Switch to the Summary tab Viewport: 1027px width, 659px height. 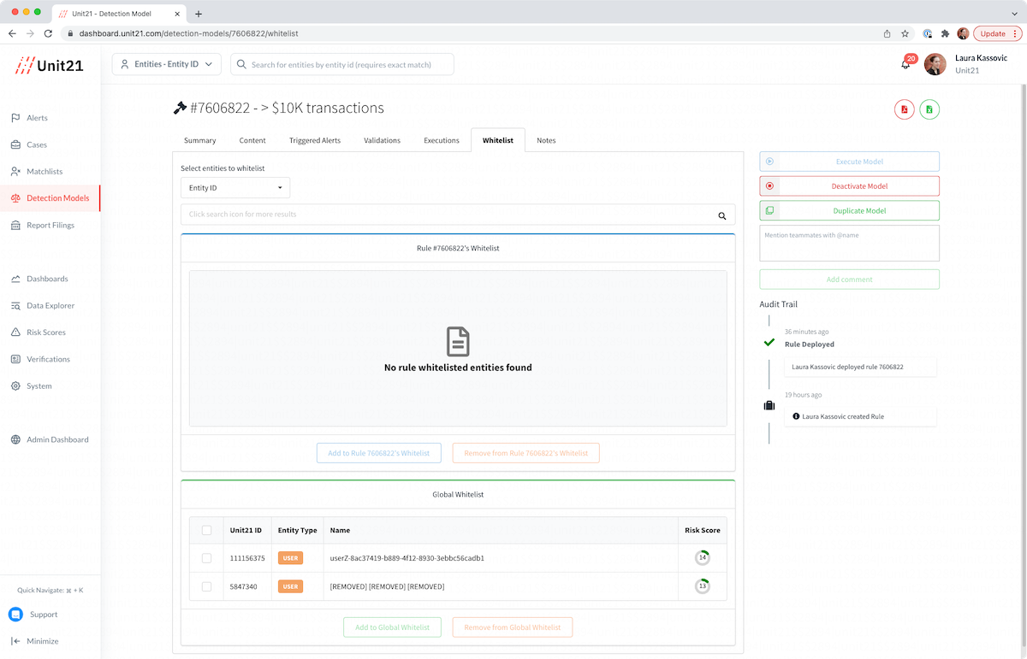pos(200,140)
